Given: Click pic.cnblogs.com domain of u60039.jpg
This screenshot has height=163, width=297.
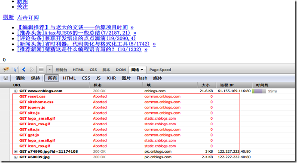Looking at the screenshot, I should pos(158,157).
